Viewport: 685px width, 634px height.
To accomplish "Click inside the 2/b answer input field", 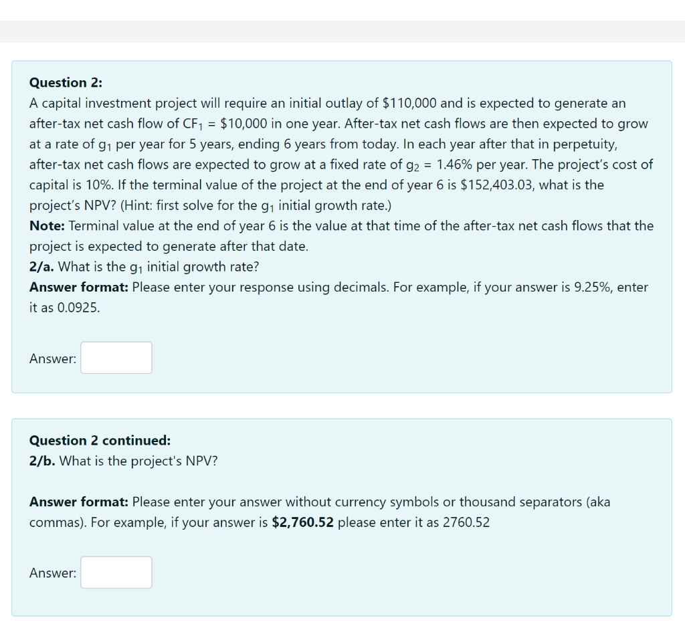I will pos(116,572).
